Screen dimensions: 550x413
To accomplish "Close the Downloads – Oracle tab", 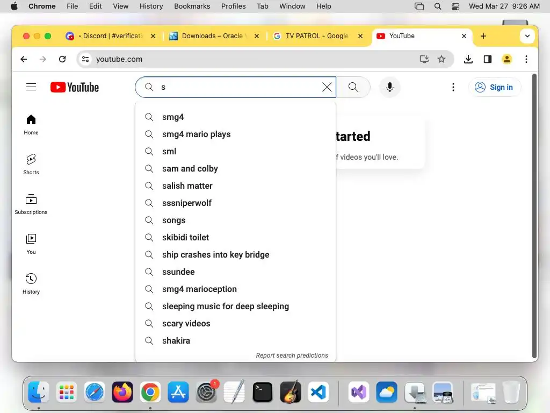I will (257, 36).
